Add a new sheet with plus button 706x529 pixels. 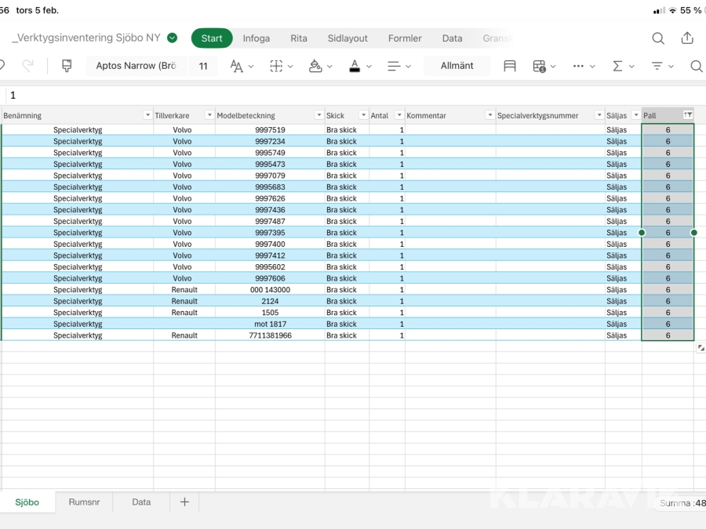pyautogui.click(x=184, y=502)
